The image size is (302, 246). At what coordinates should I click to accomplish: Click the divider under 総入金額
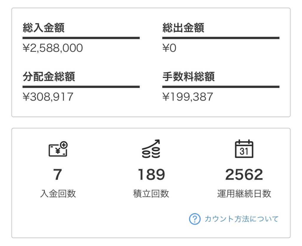[x=81, y=38]
